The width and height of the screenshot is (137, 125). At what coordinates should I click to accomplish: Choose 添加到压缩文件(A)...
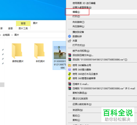click(83, 55)
